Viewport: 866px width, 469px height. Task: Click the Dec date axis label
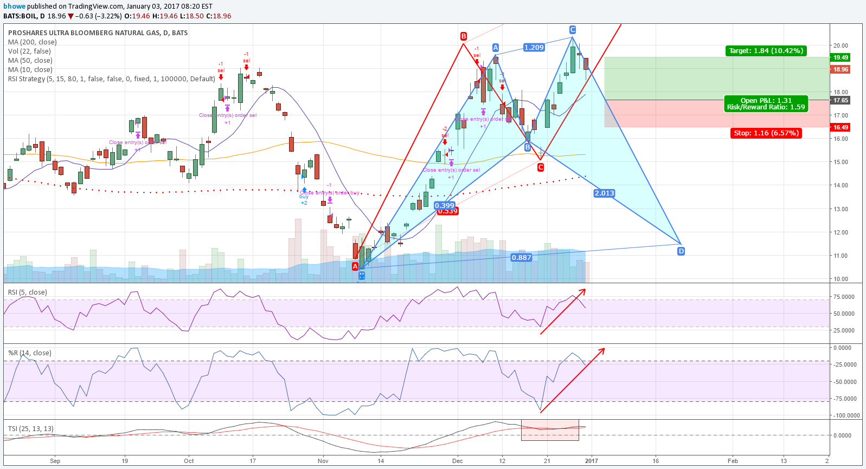coord(458,461)
